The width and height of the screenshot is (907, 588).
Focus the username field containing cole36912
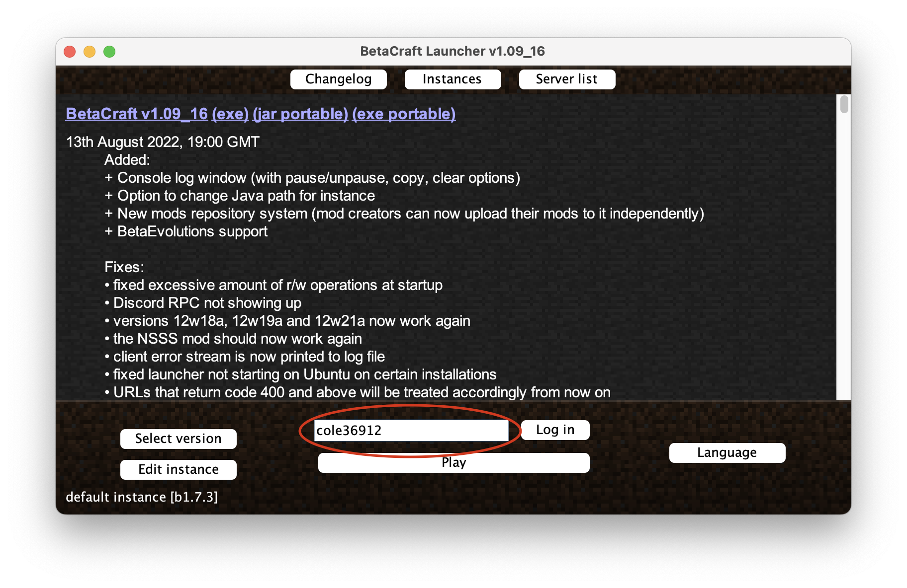click(x=411, y=430)
